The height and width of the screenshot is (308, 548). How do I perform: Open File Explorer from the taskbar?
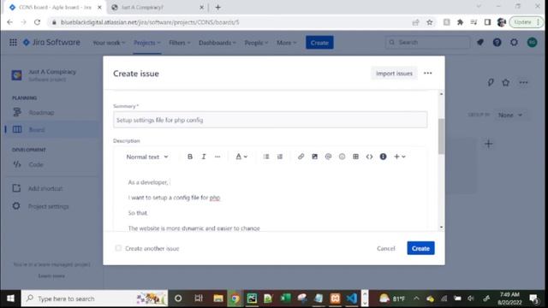(218, 299)
